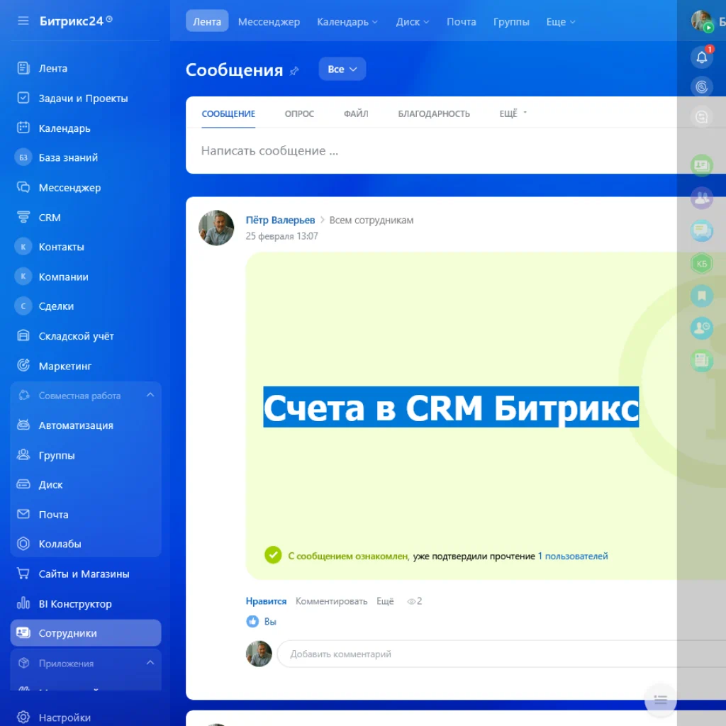Open the notifications bell with the red badge

click(x=701, y=57)
